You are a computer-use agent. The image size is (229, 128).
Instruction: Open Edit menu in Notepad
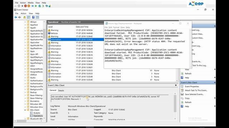point(110,27)
